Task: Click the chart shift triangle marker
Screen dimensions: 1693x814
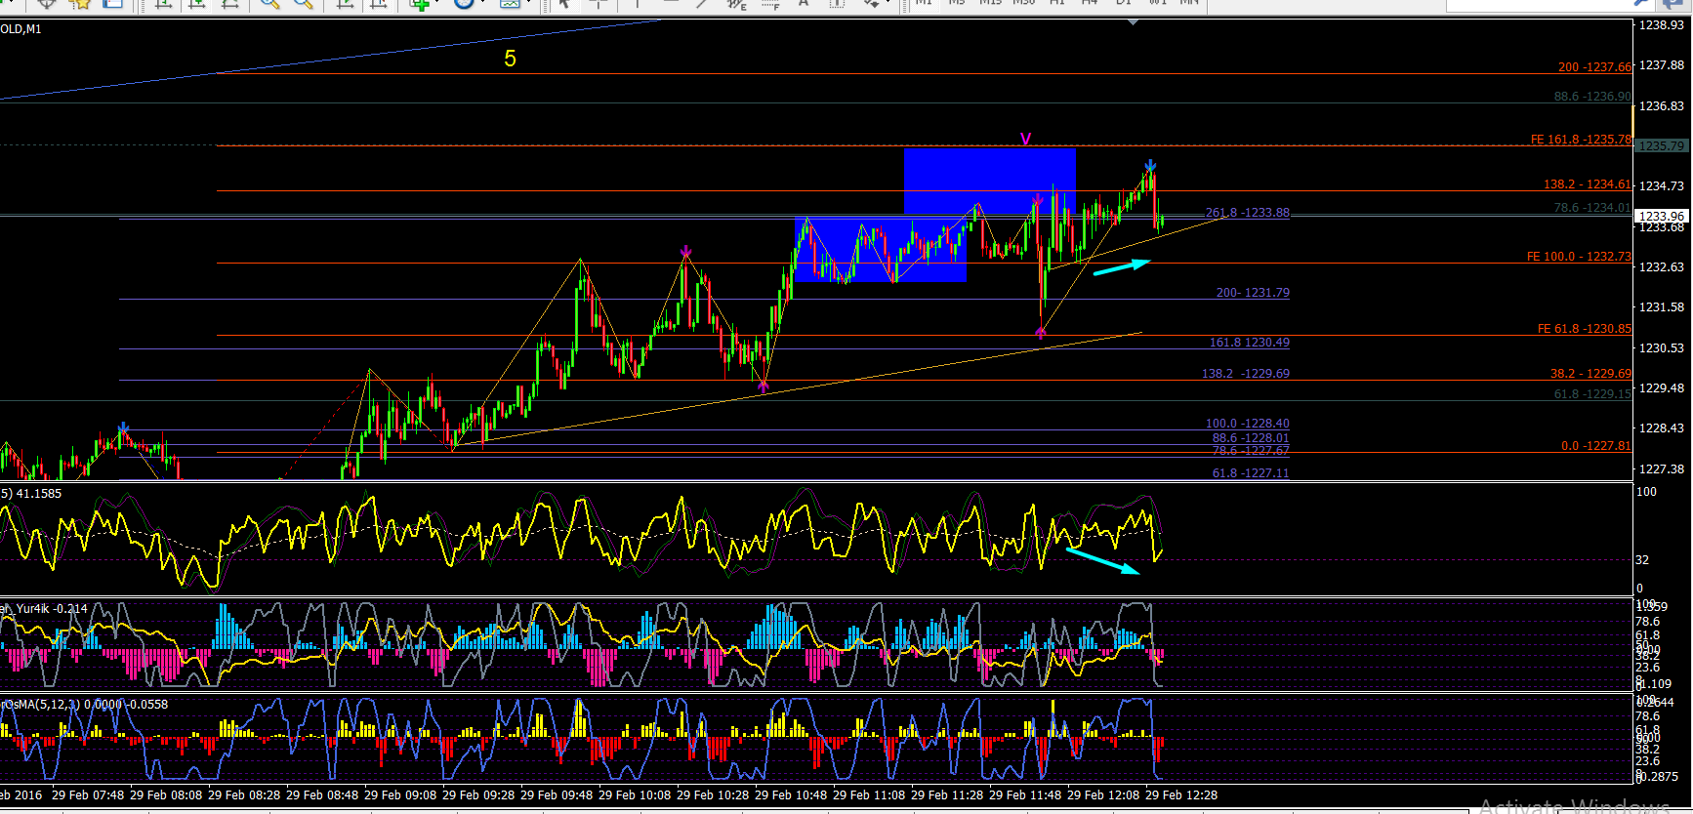Action: [1133, 21]
